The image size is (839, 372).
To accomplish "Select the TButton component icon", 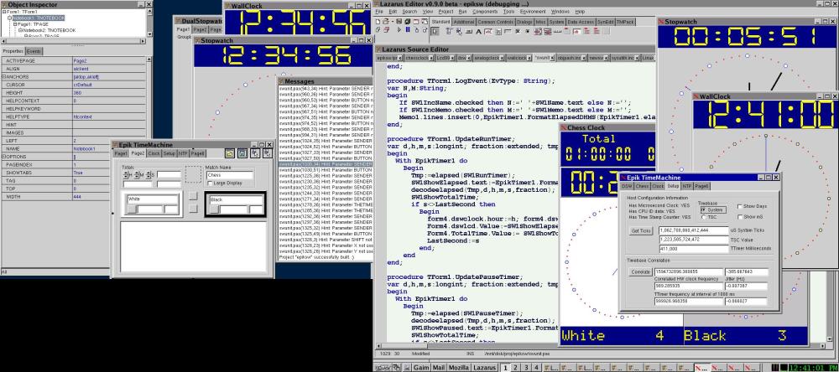I will [469, 31].
